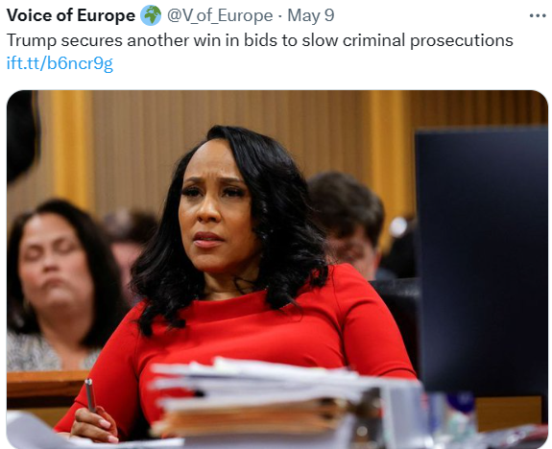The width and height of the screenshot is (552, 449).
Task: Follow the ift.tt/b6ncr9g link
Action: coord(60,63)
